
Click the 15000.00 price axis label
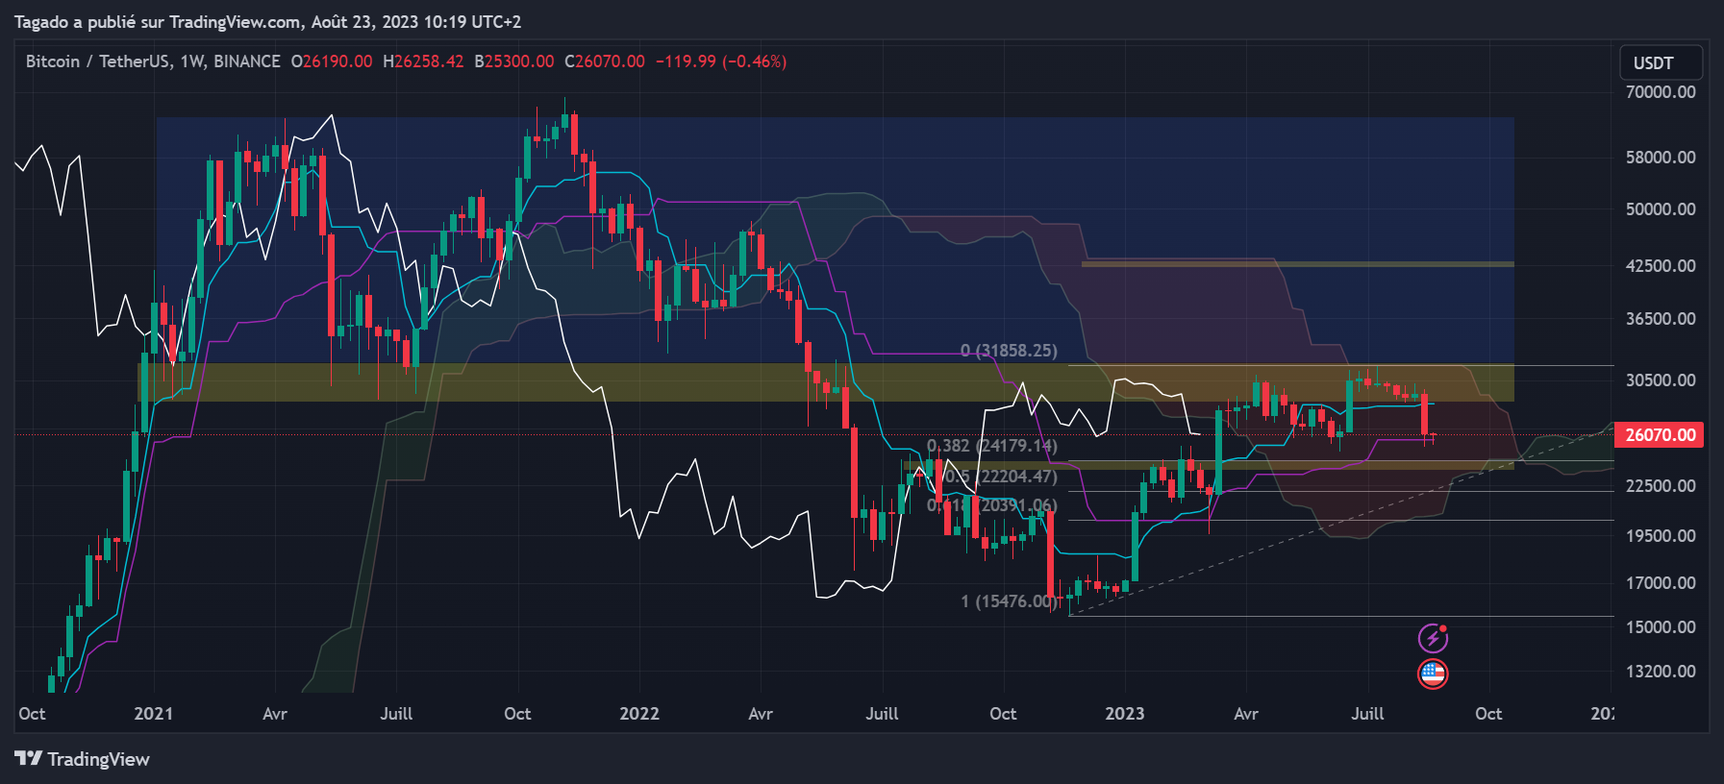(1661, 627)
